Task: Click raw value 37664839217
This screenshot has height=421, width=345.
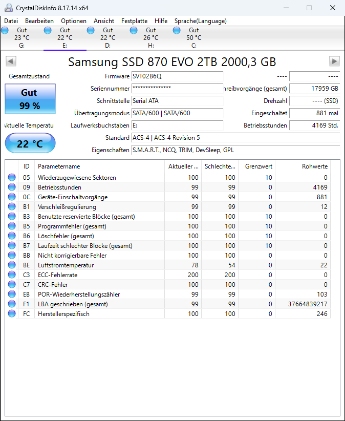Action: click(308, 304)
